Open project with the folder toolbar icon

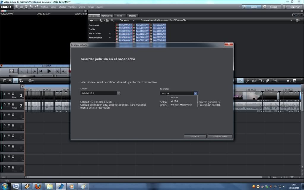click(x=21, y=7)
